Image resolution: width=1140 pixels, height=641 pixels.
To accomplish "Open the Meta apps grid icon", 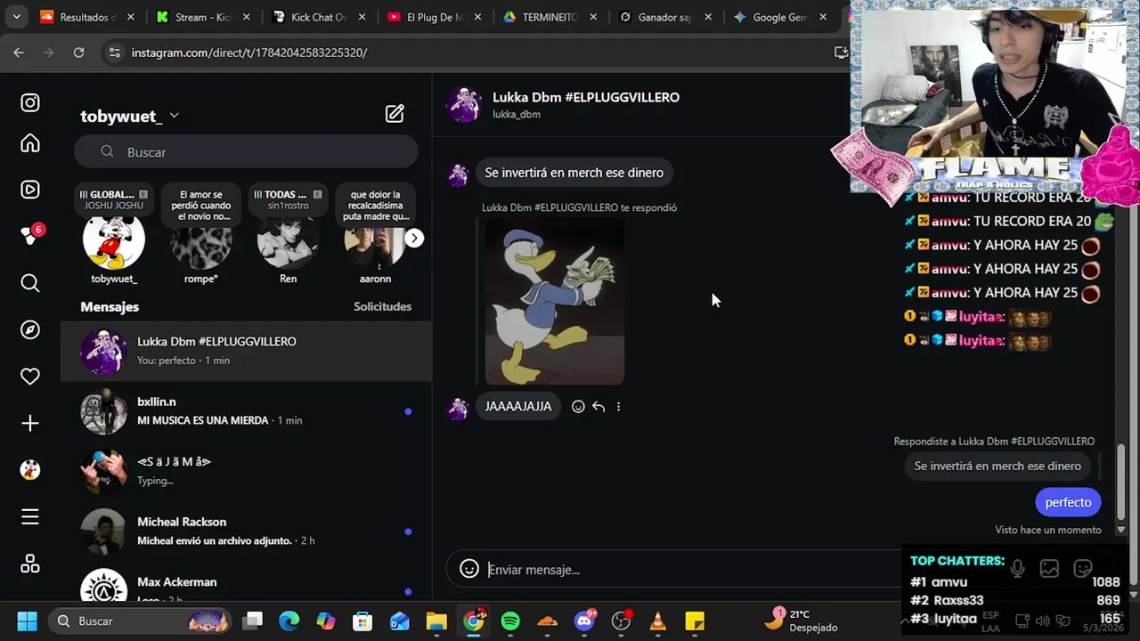I will point(30,564).
